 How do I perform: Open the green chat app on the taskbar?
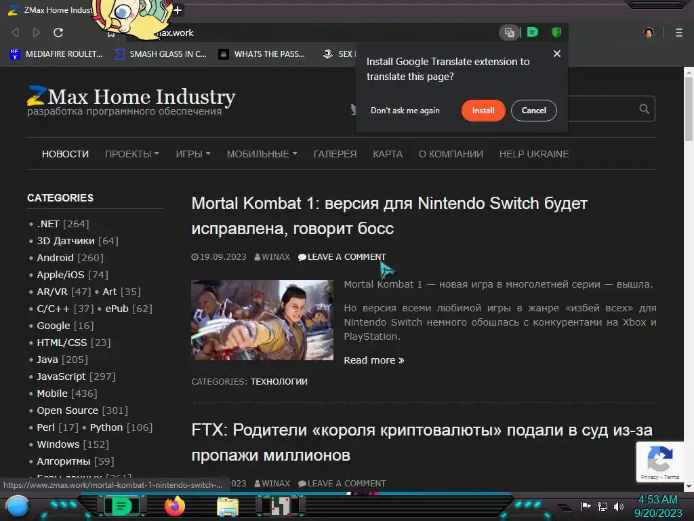(x=122, y=506)
